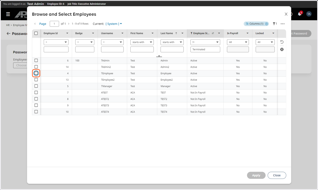This screenshot has height=190, width=318.
Task: Sort by Last Name ascending arrow
Action: 176,33
